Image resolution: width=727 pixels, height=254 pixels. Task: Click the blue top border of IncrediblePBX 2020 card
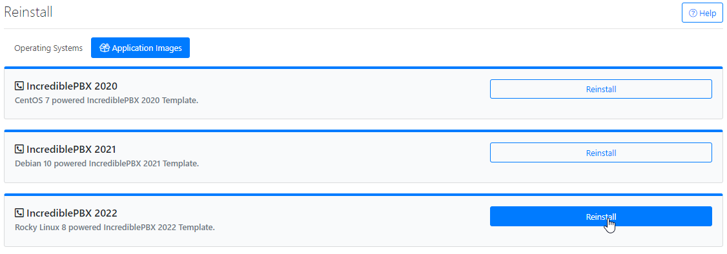(363, 68)
